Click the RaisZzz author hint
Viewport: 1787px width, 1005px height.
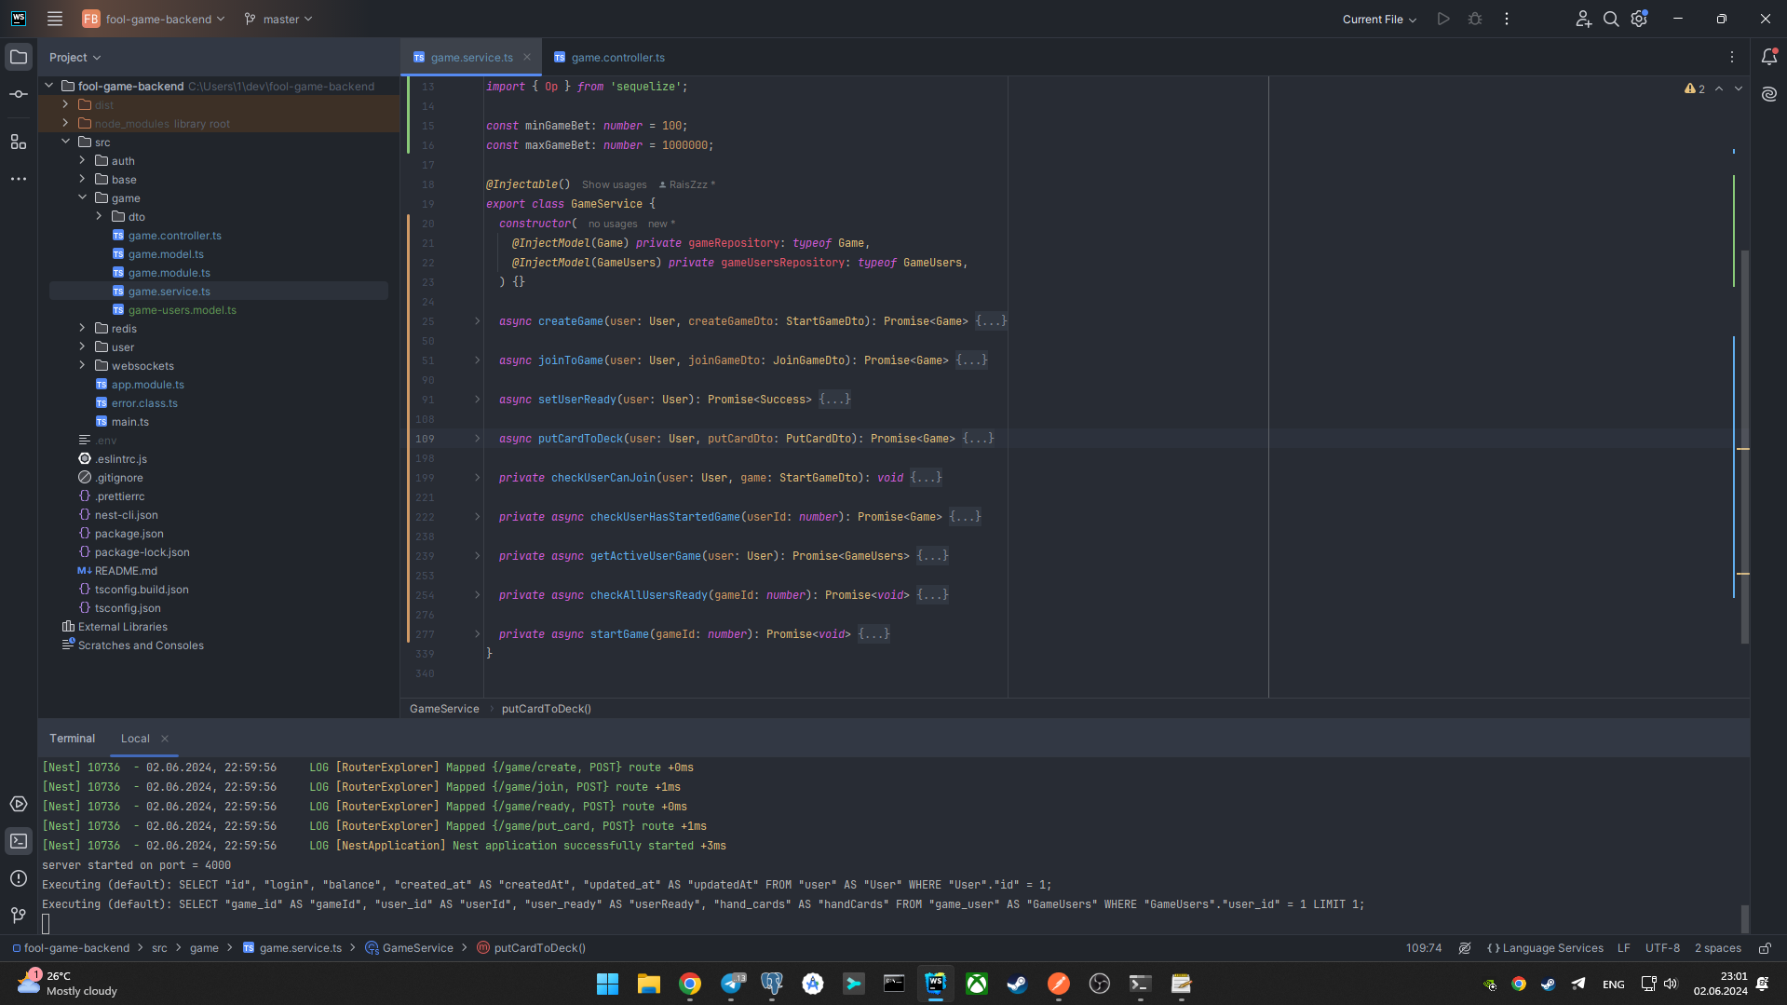pyautogui.click(x=687, y=184)
